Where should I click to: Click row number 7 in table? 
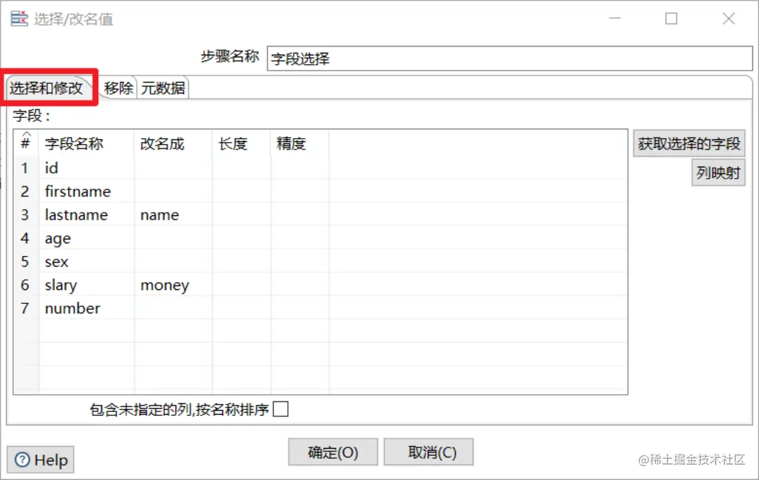25,309
